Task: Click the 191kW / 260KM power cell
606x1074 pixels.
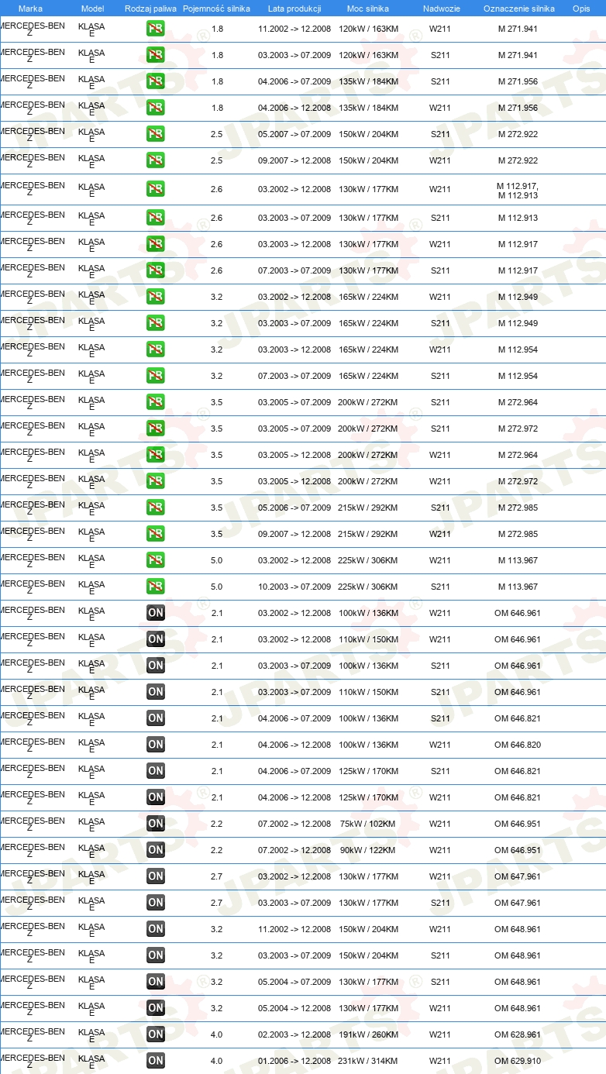Action: [368, 1034]
